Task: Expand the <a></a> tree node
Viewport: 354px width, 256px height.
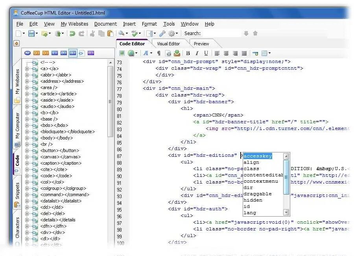Action: tap(27, 69)
